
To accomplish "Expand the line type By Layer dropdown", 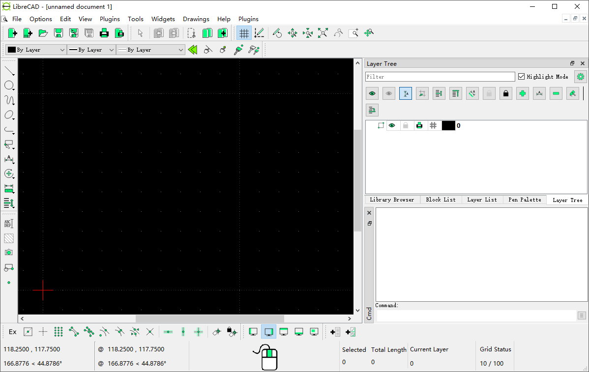I will (x=150, y=50).
